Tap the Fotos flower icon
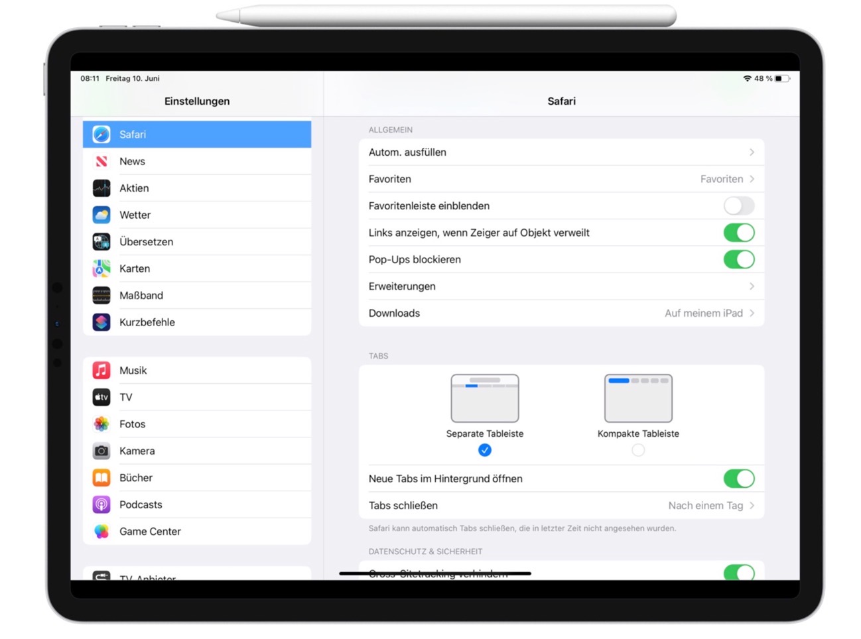 pyautogui.click(x=101, y=424)
